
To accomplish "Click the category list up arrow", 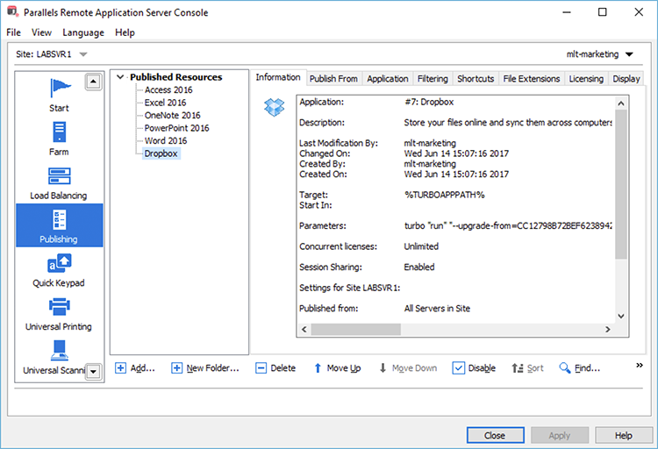I will 93,82.
